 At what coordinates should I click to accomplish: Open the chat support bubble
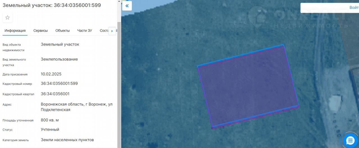tap(350, 140)
